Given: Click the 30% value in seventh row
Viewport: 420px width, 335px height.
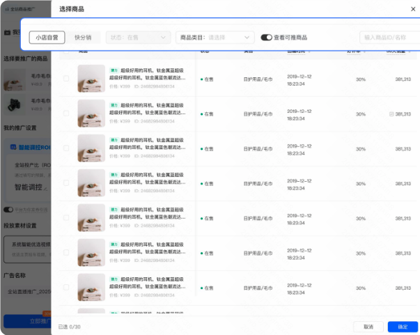Looking at the screenshot, I should (361, 288).
